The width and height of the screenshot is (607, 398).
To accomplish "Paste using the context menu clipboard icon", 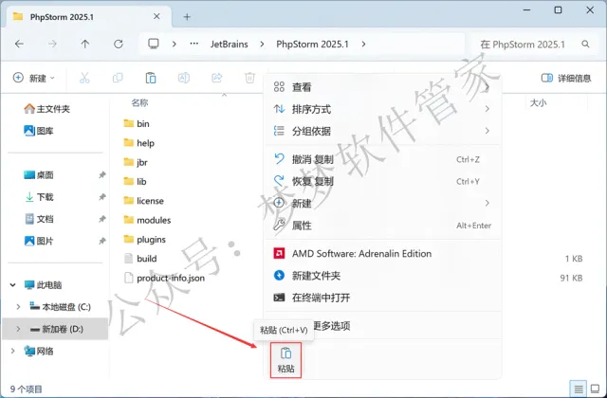I will [285, 360].
